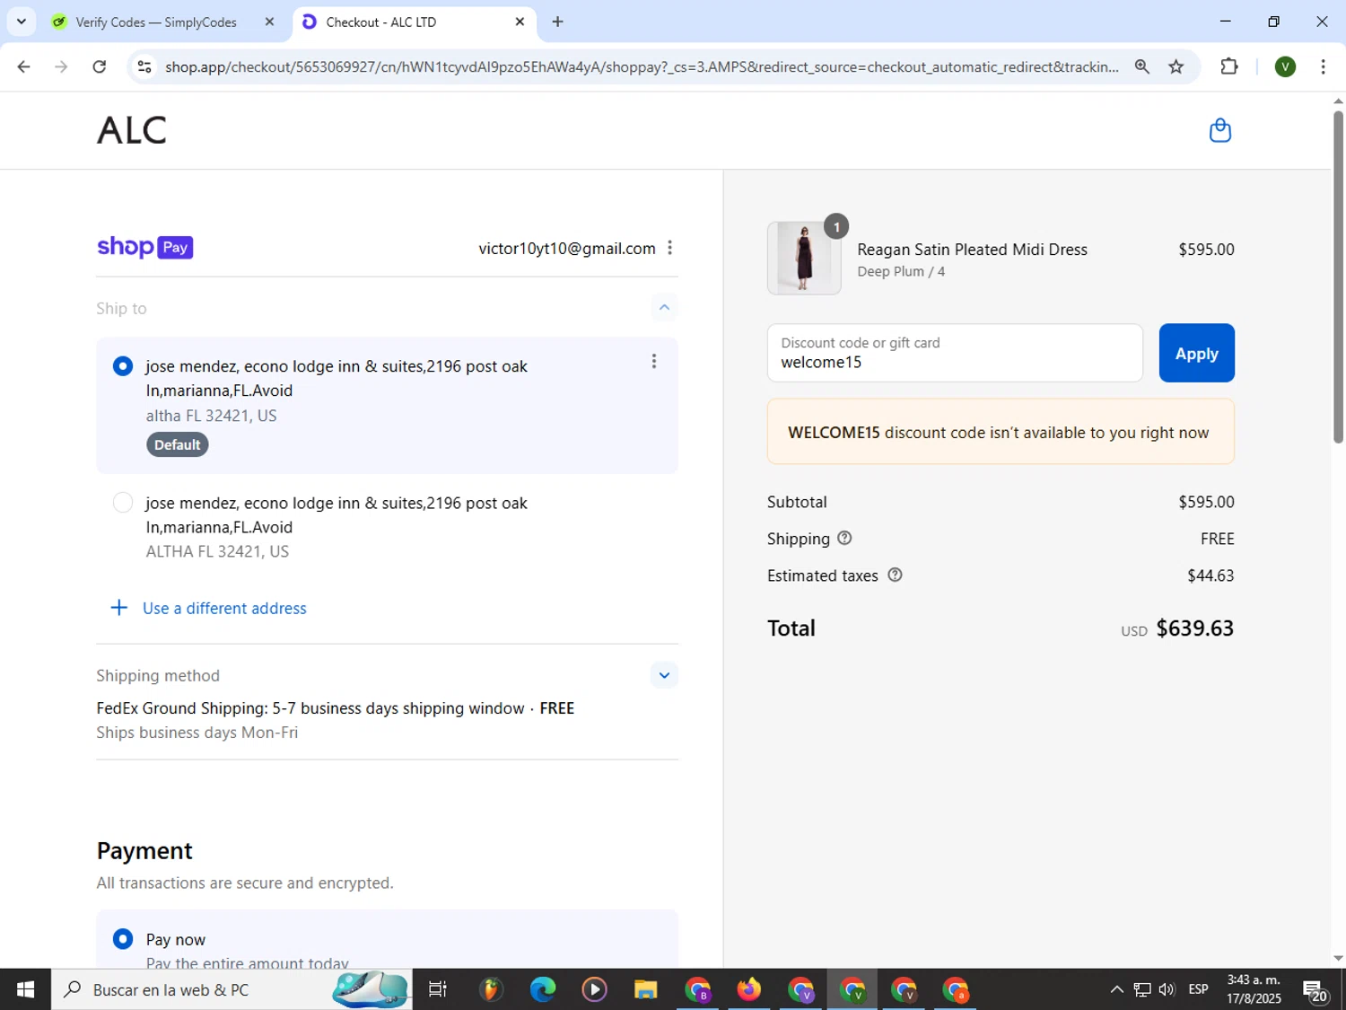Open Firefox from the taskbar
Image resolution: width=1346 pixels, height=1010 pixels.
748,989
